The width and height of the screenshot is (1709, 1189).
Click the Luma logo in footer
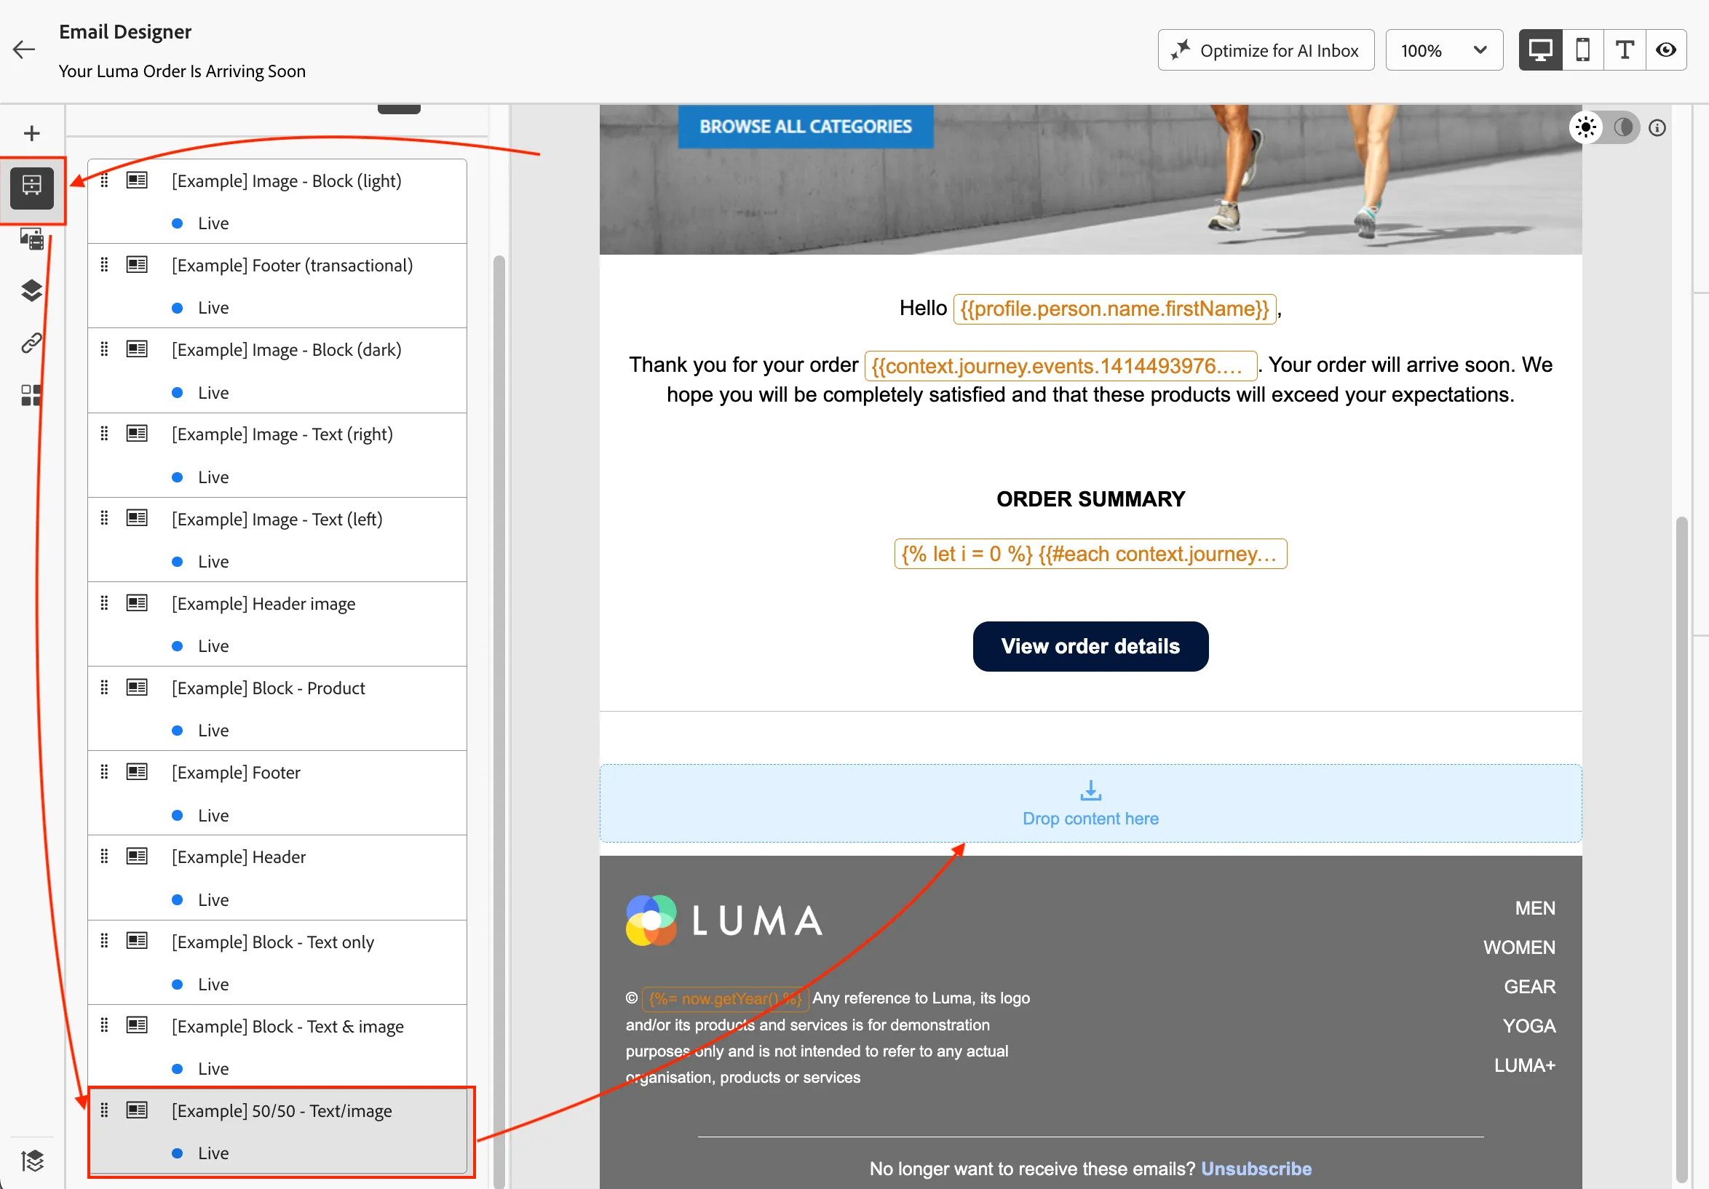coord(724,920)
